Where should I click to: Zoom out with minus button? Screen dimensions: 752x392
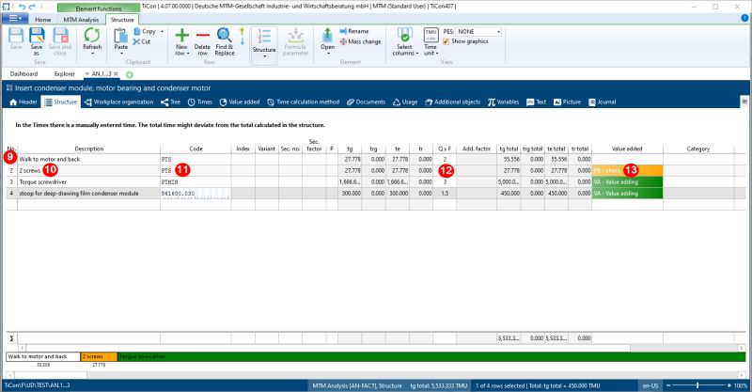pos(668,385)
